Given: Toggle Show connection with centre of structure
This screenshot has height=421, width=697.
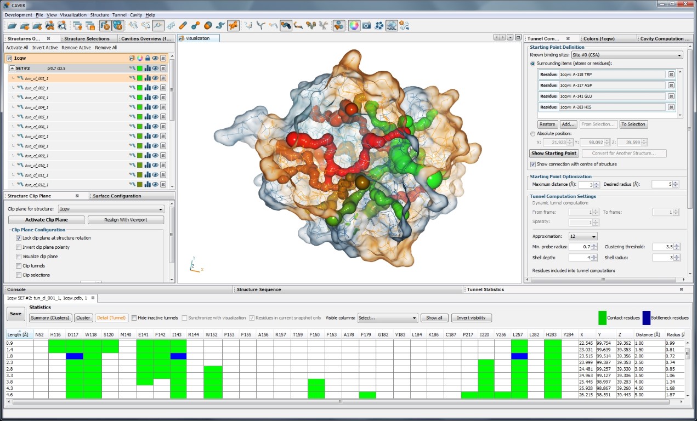Looking at the screenshot, I should click(533, 164).
